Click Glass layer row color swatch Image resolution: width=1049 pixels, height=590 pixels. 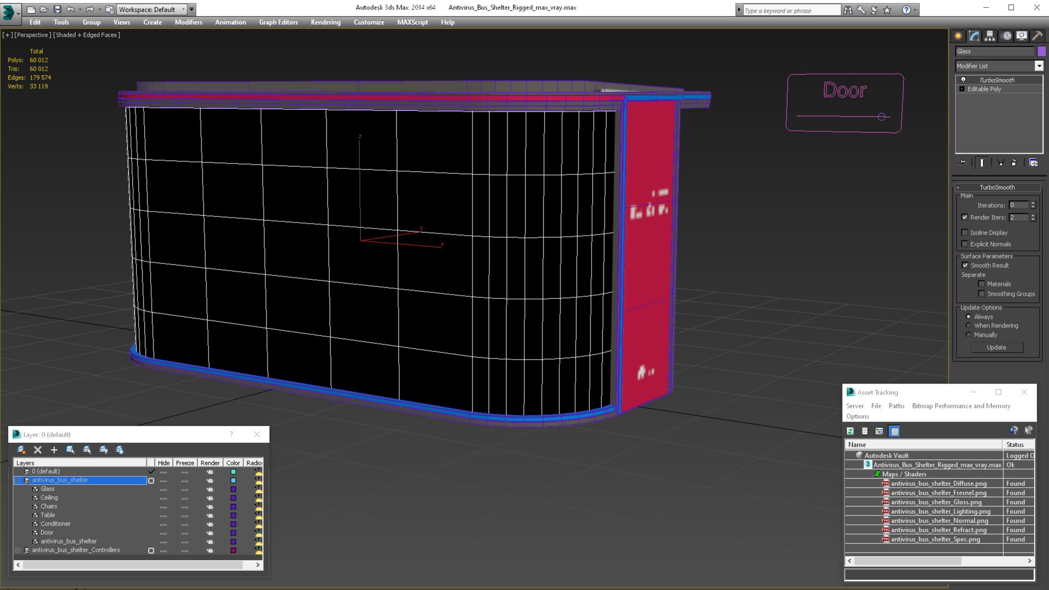pos(233,489)
